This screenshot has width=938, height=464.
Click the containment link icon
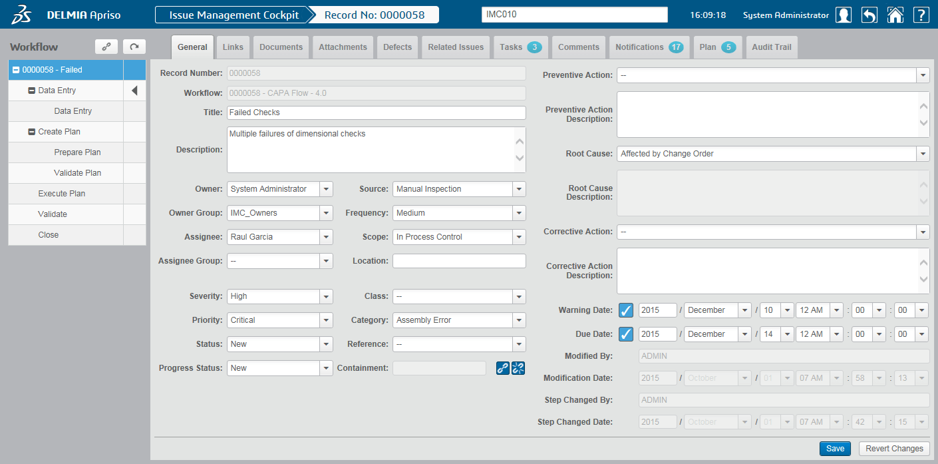point(503,368)
